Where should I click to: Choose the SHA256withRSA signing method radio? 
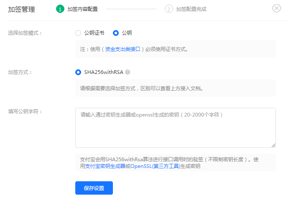(78, 72)
